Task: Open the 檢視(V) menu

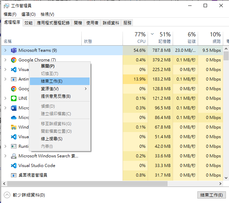Action: (x=47, y=14)
